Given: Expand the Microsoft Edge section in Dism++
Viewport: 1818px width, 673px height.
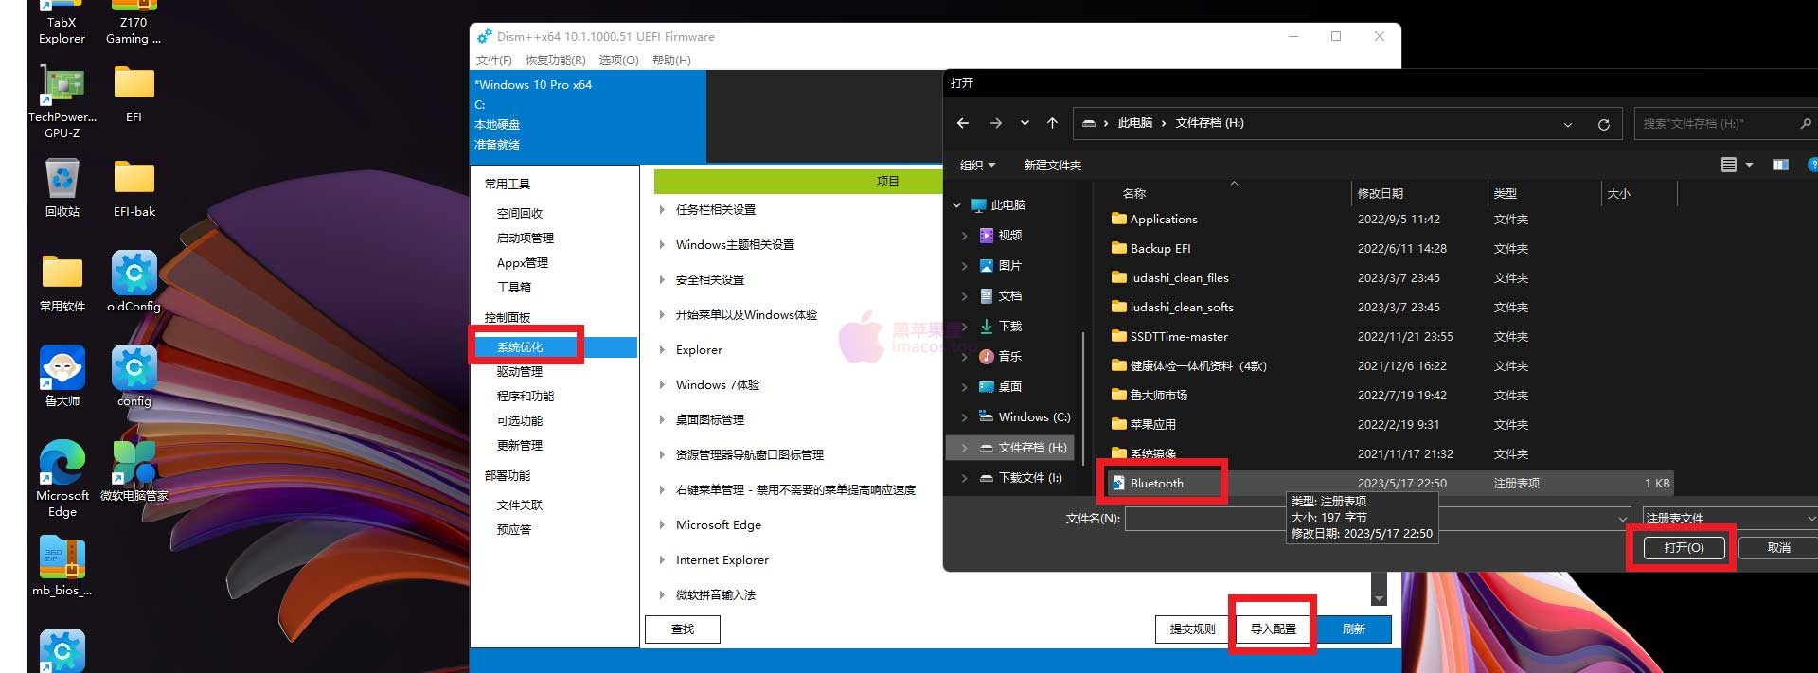Looking at the screenshot, I should [x=662, y=525].
